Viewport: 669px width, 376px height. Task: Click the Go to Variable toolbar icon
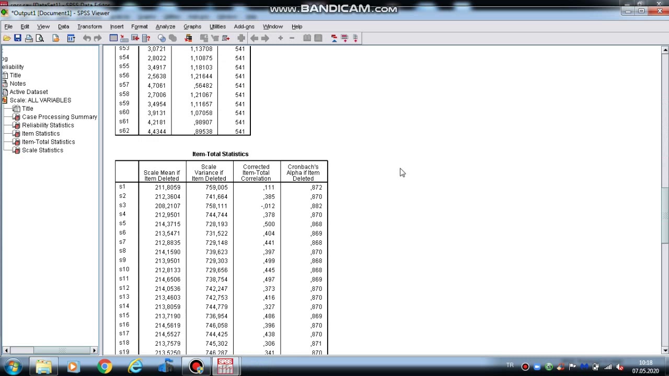tap(135, 38)
